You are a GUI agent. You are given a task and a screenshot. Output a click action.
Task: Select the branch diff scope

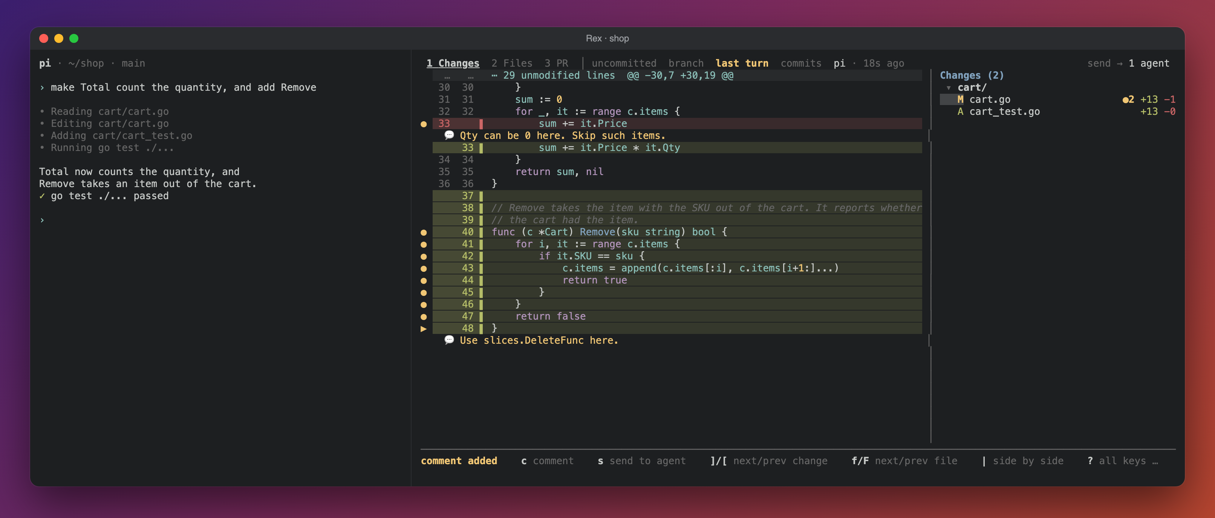pyautogui.click(x=686, y=63)
